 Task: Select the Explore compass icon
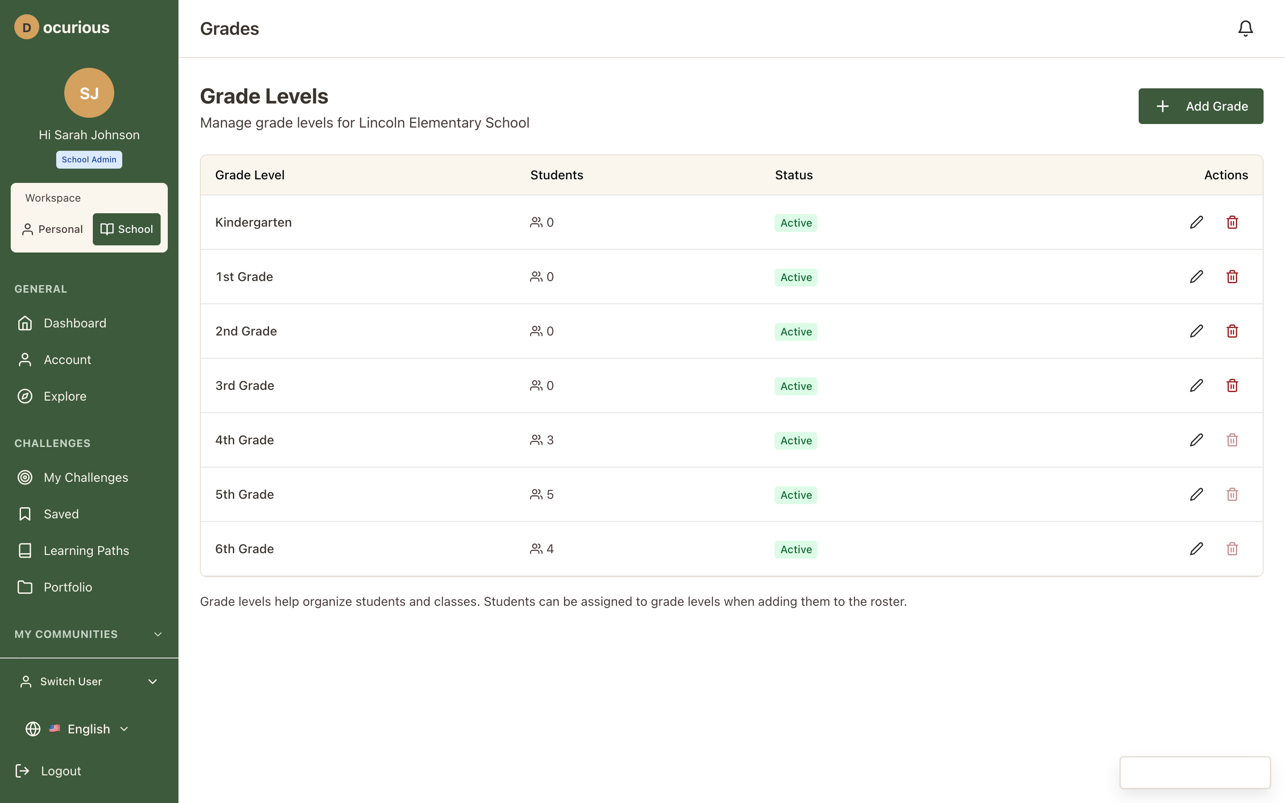click(x=25, y=396)
